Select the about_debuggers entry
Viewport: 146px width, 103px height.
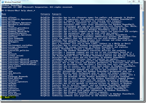(10, 42)
